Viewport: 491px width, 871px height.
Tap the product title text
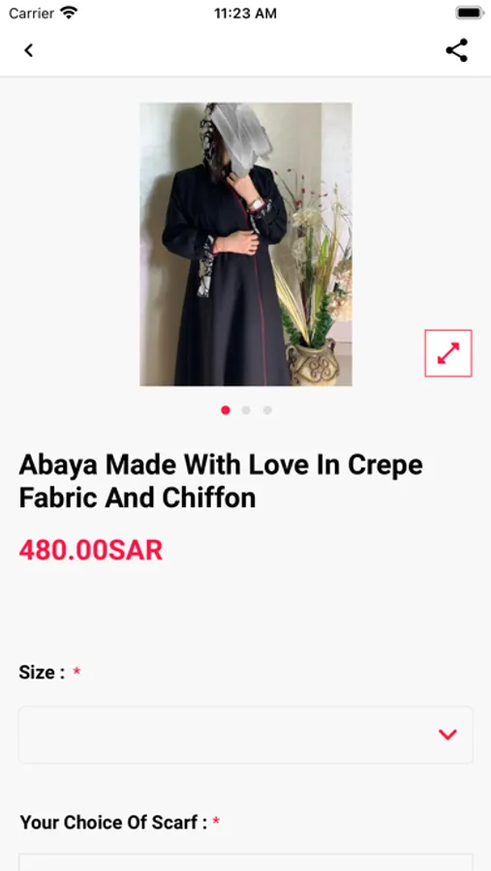(222, 481)
